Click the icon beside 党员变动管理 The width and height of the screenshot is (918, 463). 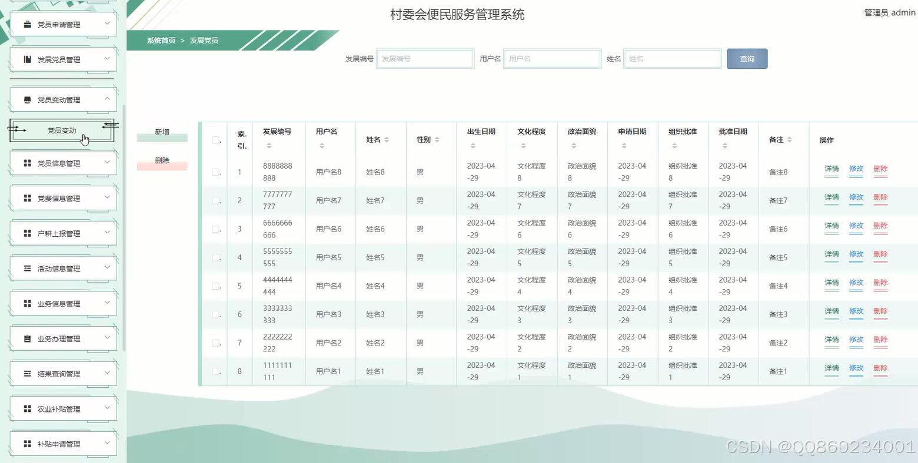[27, 100]
